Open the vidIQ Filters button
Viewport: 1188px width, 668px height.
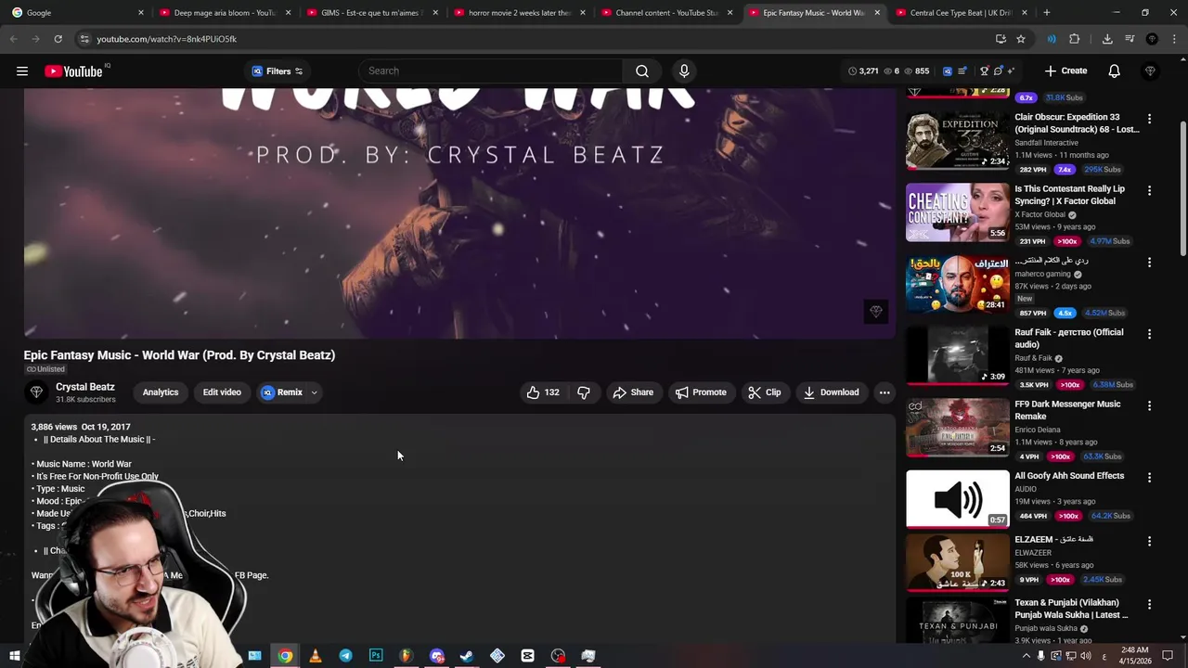click(277, 71)
